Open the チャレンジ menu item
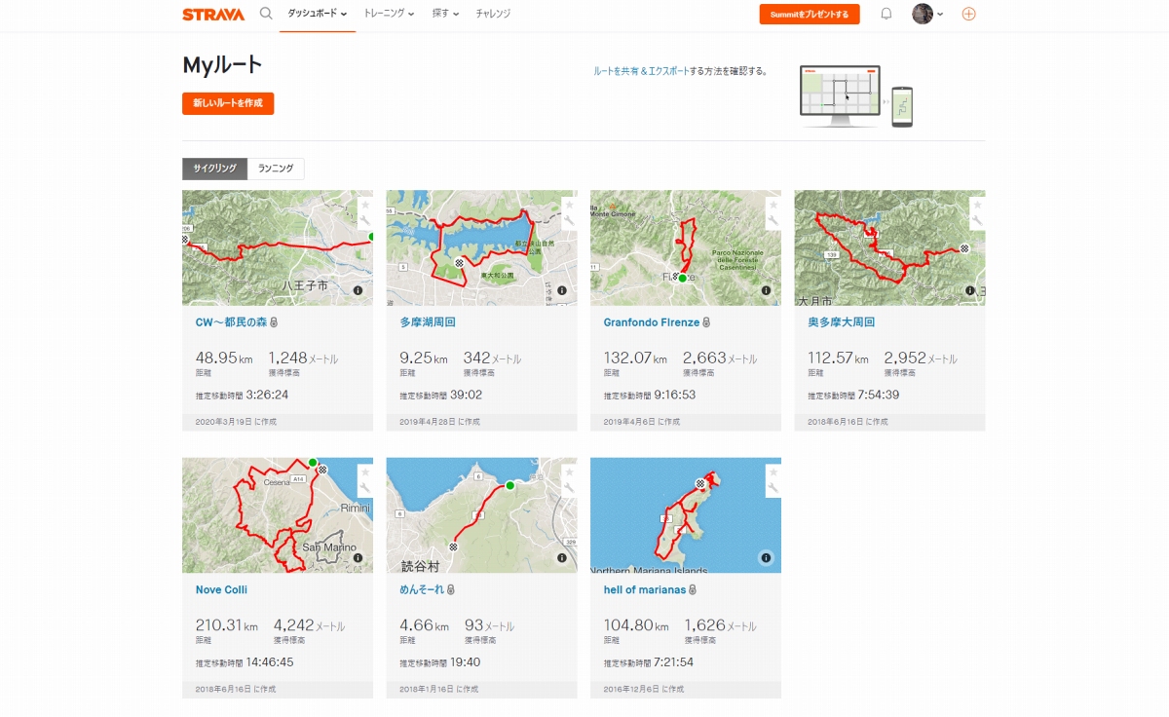This screenshot has width=1169, height=717. click(x=493, y=14)
